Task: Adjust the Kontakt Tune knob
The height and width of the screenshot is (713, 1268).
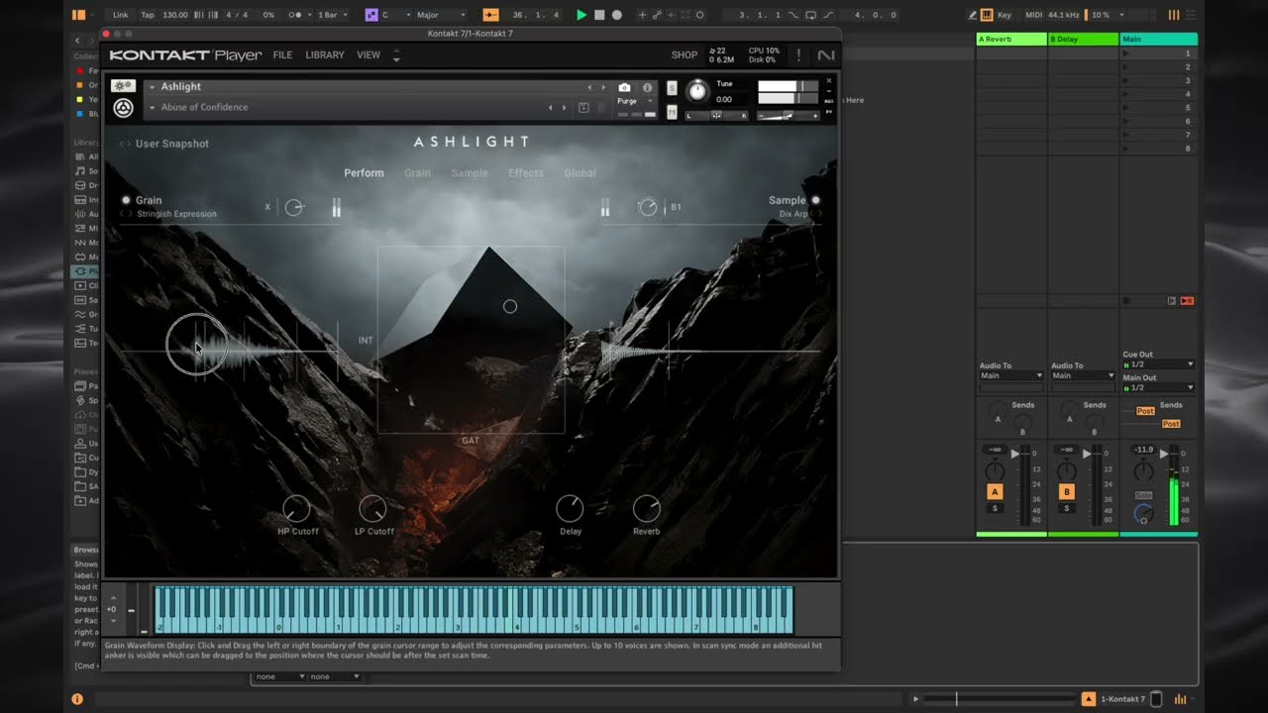Action: coord(697,91)
